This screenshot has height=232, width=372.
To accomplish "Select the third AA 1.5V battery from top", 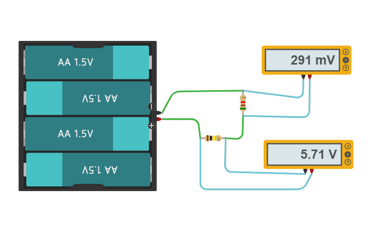I will click(x=87, y=134).
